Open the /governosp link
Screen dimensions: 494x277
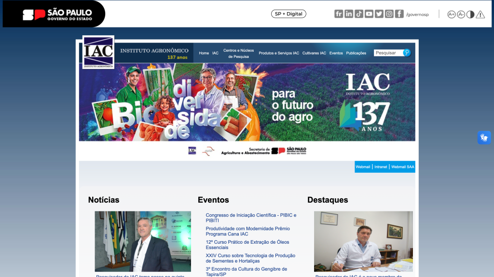point(417,14)
